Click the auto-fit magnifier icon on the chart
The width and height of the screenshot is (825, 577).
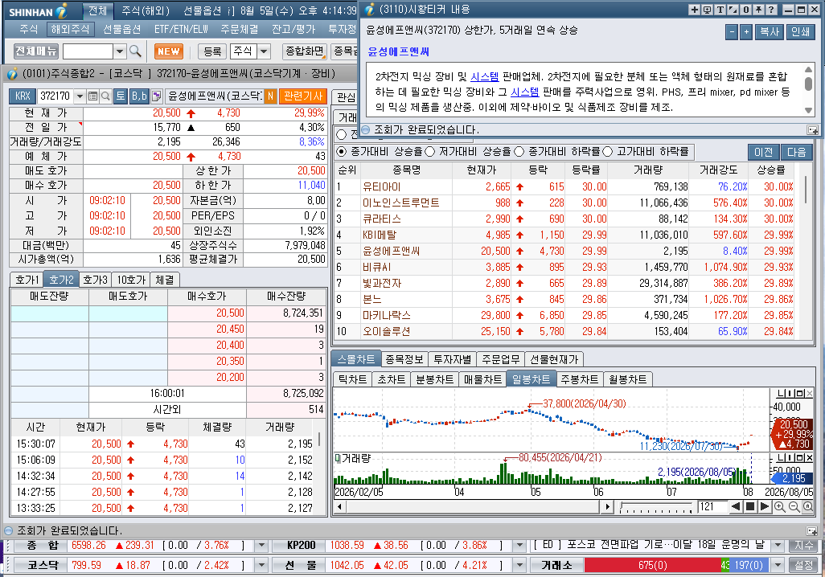pos(807,506)
